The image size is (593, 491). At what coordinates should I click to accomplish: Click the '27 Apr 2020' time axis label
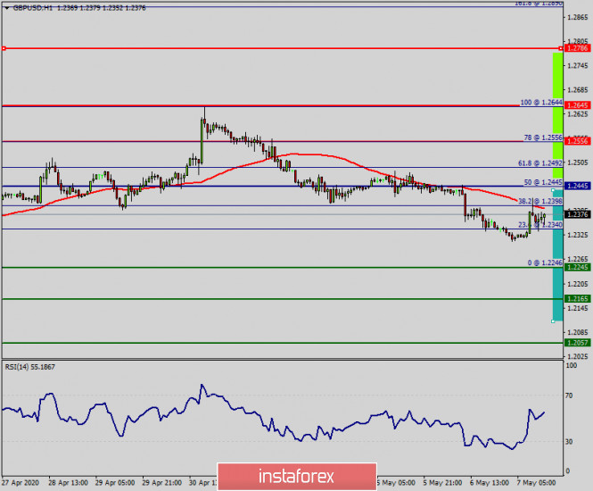pos(20,483)
